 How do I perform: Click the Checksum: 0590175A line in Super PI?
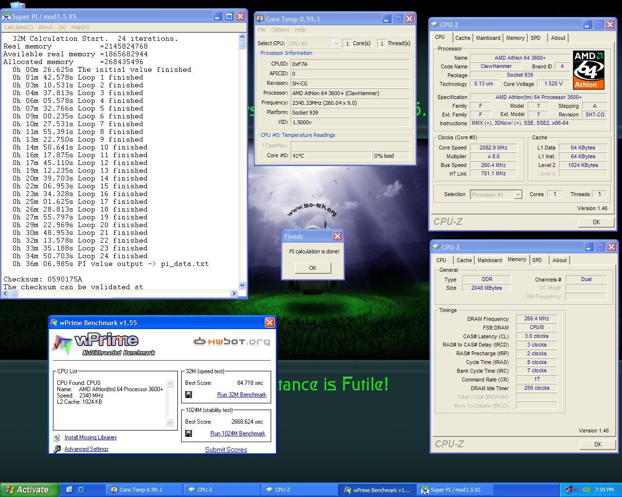(x=43, y=279)
